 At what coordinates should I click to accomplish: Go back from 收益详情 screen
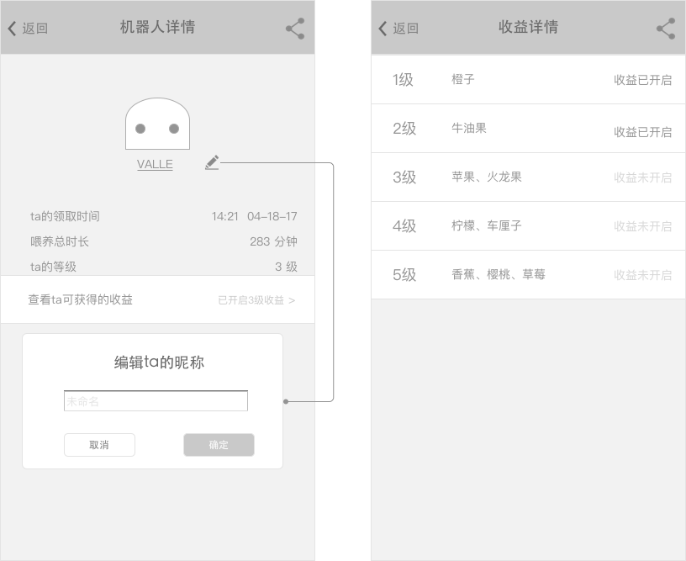(398, 29)
